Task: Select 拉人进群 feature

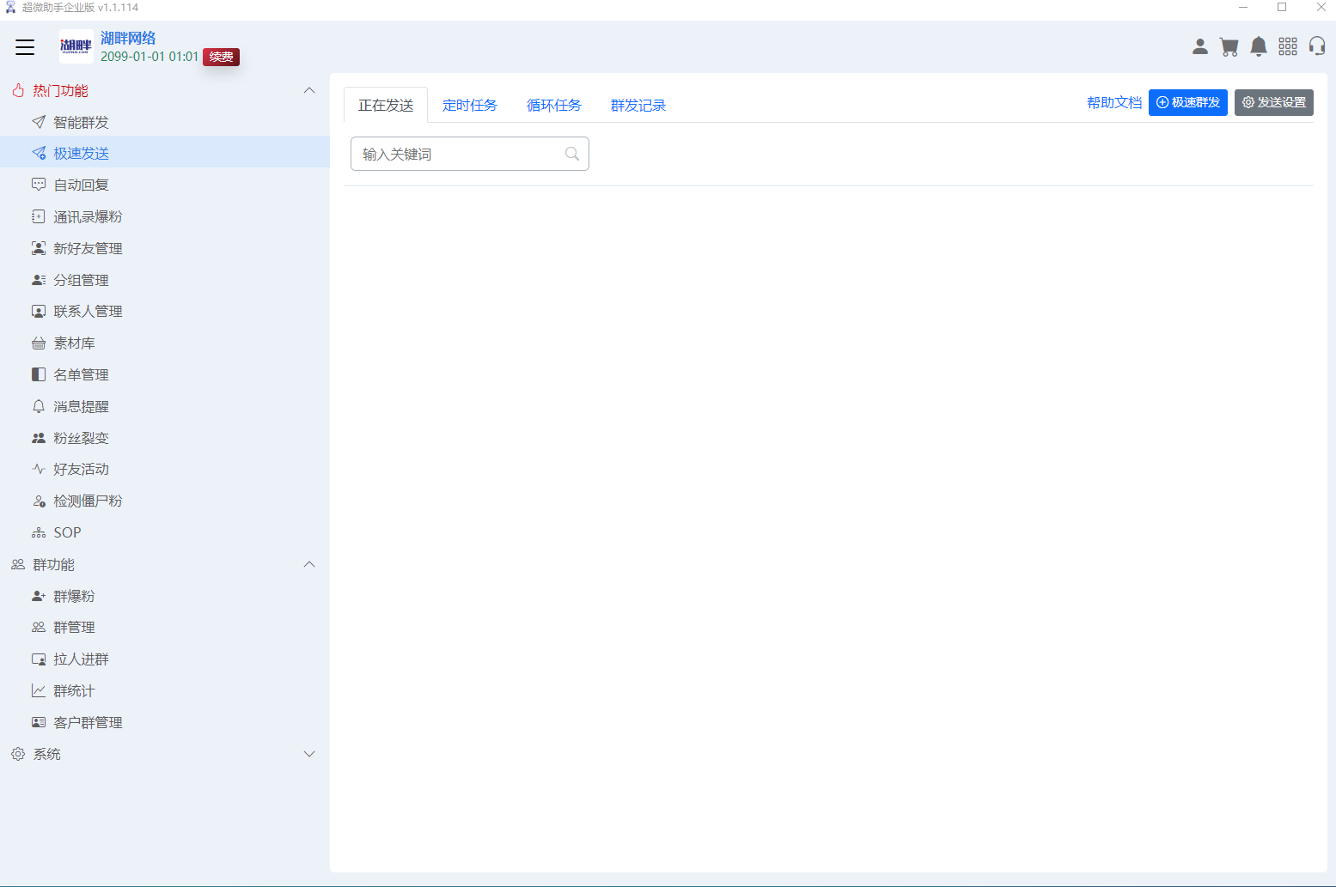Action: [x=80, y=659]
